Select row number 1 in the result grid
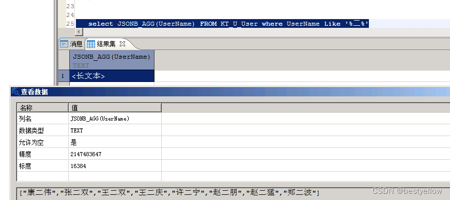The image size is (450, 200). (64, 76)
